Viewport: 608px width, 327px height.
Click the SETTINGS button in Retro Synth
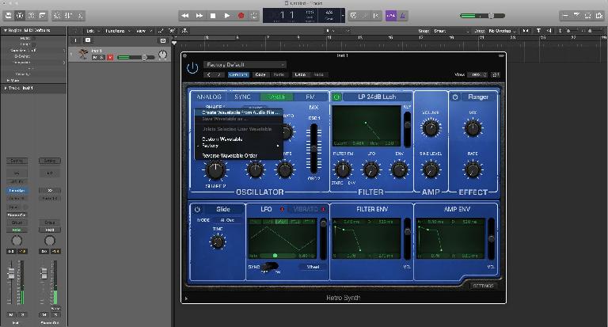coord(483,286)
